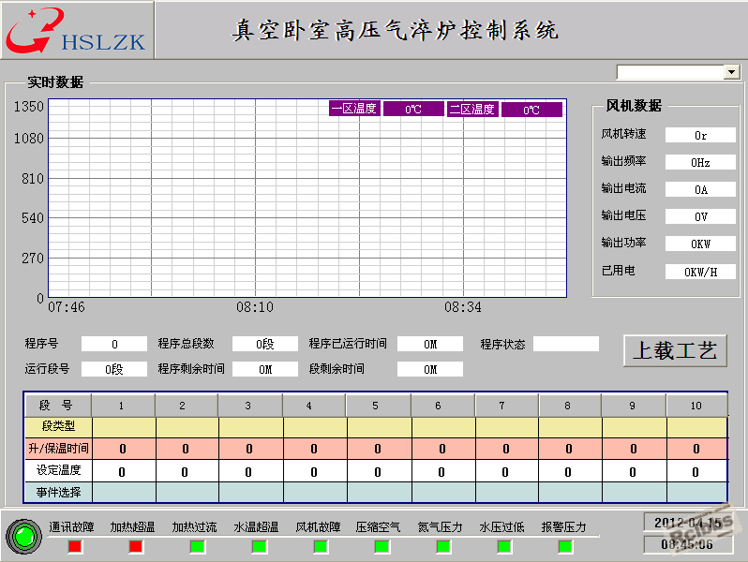Click the 段剩余时间 value field
Image resolution: width=748 pixels, height=562 pixels.
[430, 369]
